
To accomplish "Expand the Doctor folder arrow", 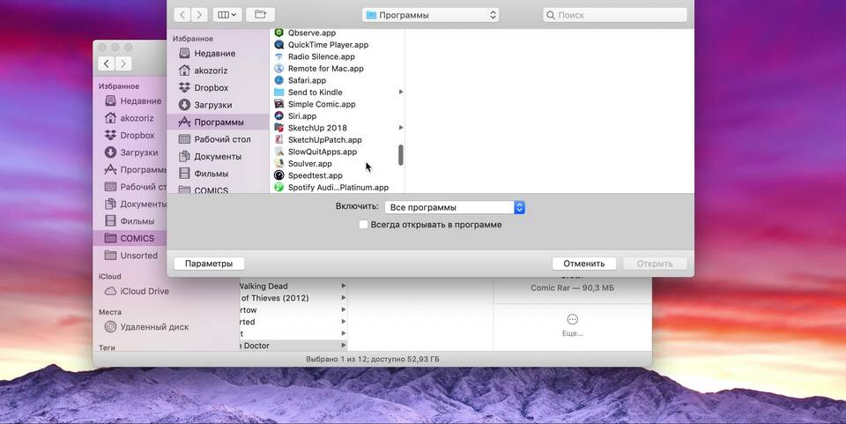I will pos(344,346).
